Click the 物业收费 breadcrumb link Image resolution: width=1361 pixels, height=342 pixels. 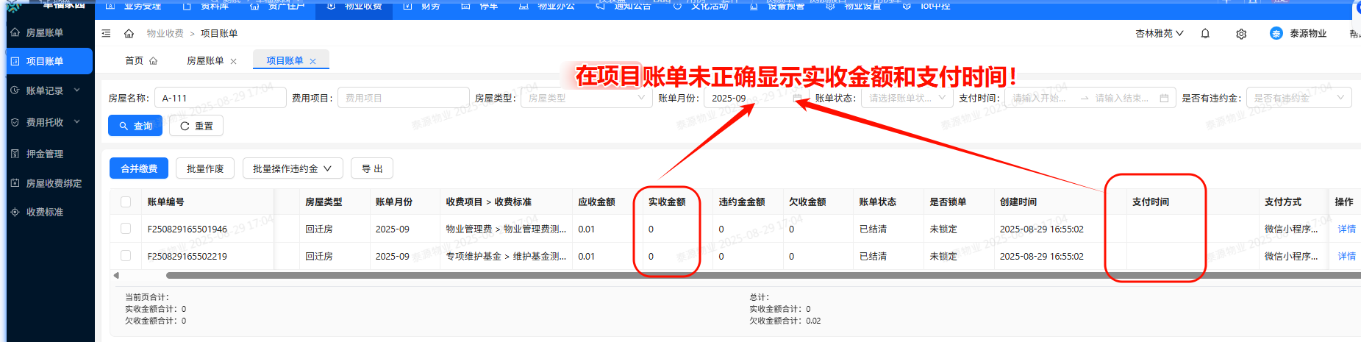pos(165,33)
